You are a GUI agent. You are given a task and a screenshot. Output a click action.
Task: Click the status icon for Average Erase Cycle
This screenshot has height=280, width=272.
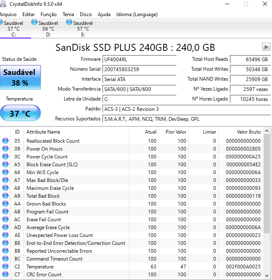coord(5,227)
